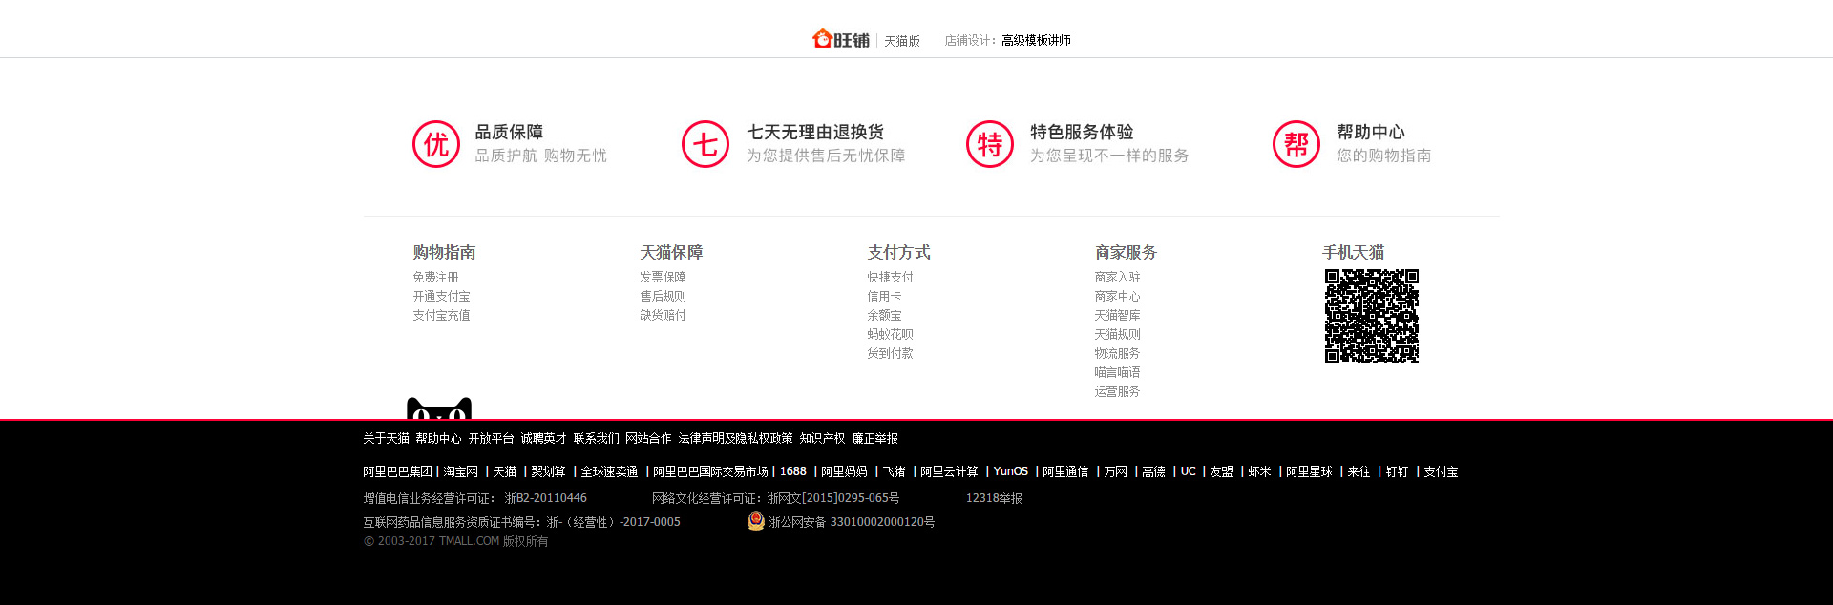
Task: Open the 12318举报 report link
Action: point(994,498)
